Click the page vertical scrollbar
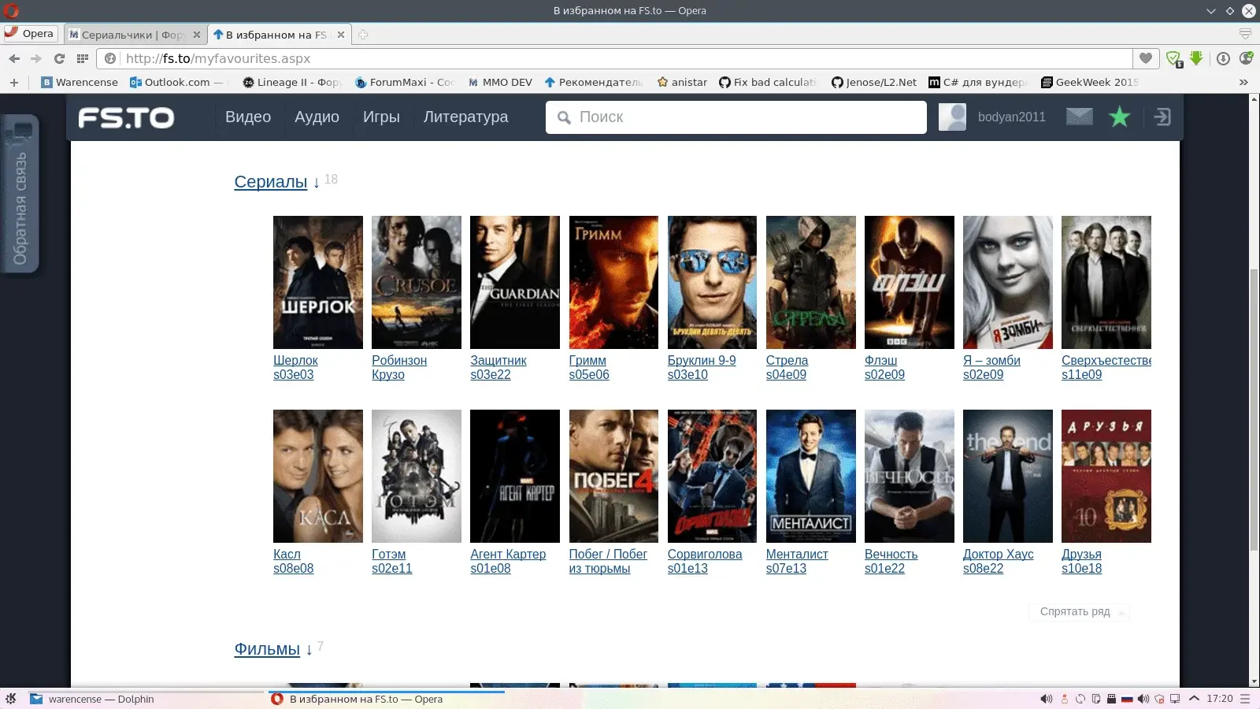Screen dimensions: 1260x709 click(1254, 410)
